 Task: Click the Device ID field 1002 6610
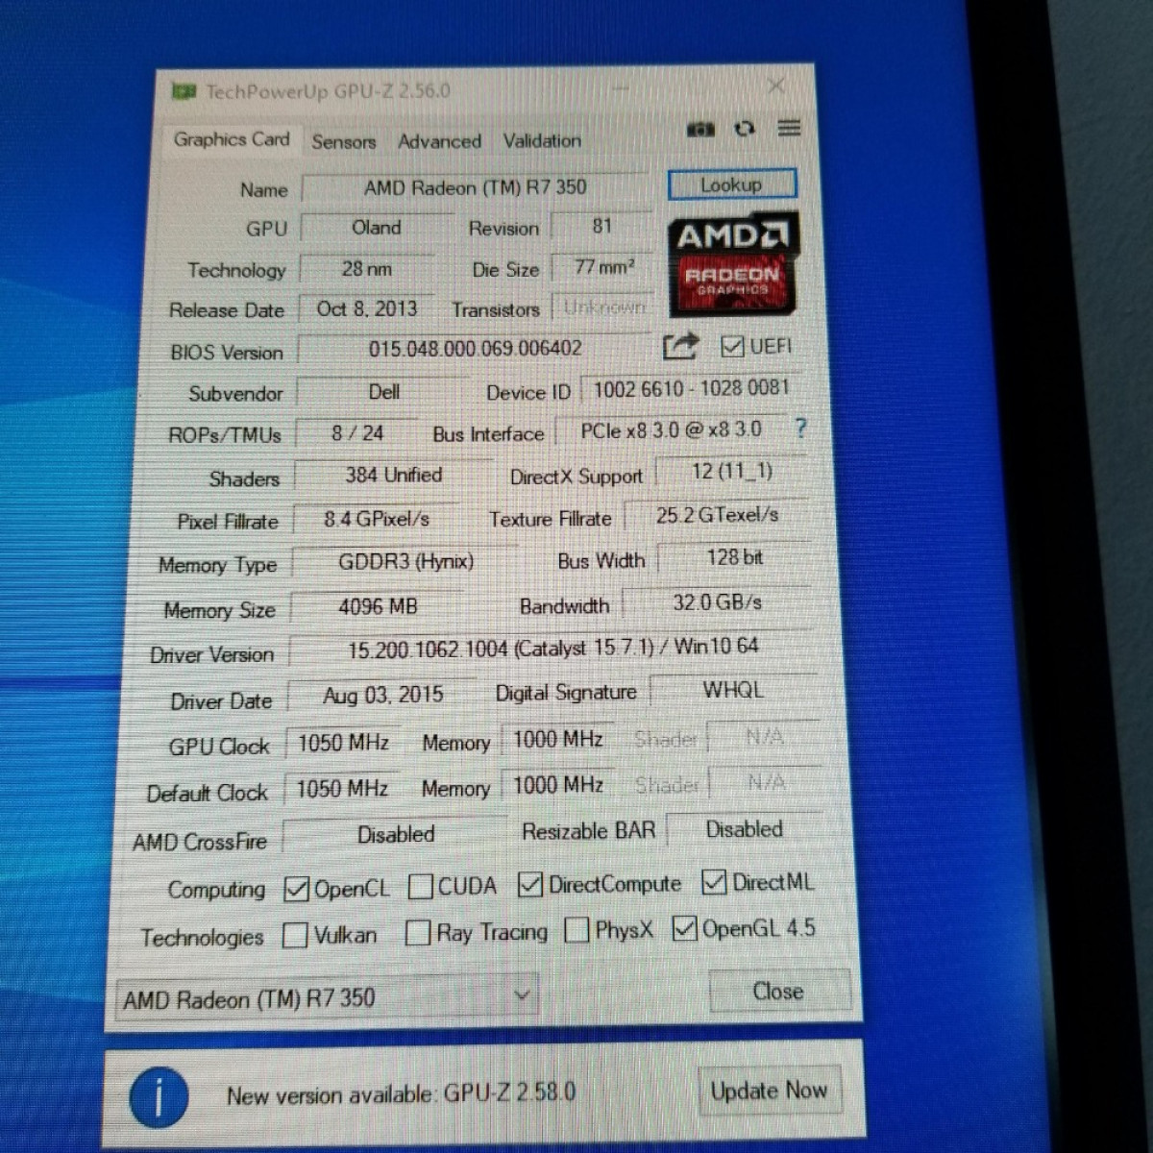tap(691, 389)
